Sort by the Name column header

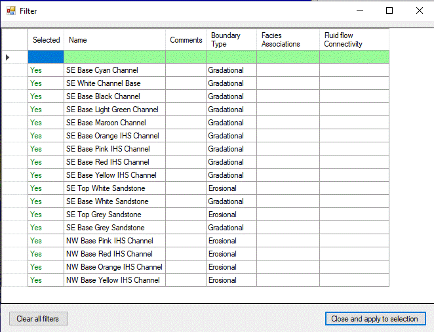[x=114, y=40]
